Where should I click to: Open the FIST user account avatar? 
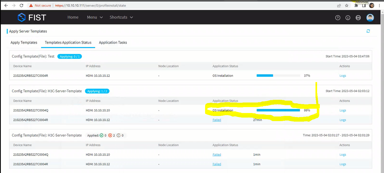click(370, 17)
